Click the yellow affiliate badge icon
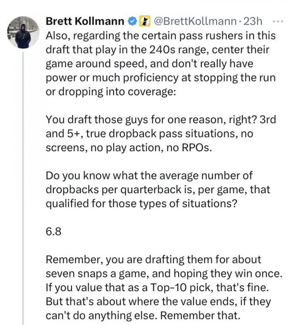 pyautogui.click(x=143, y=21)
